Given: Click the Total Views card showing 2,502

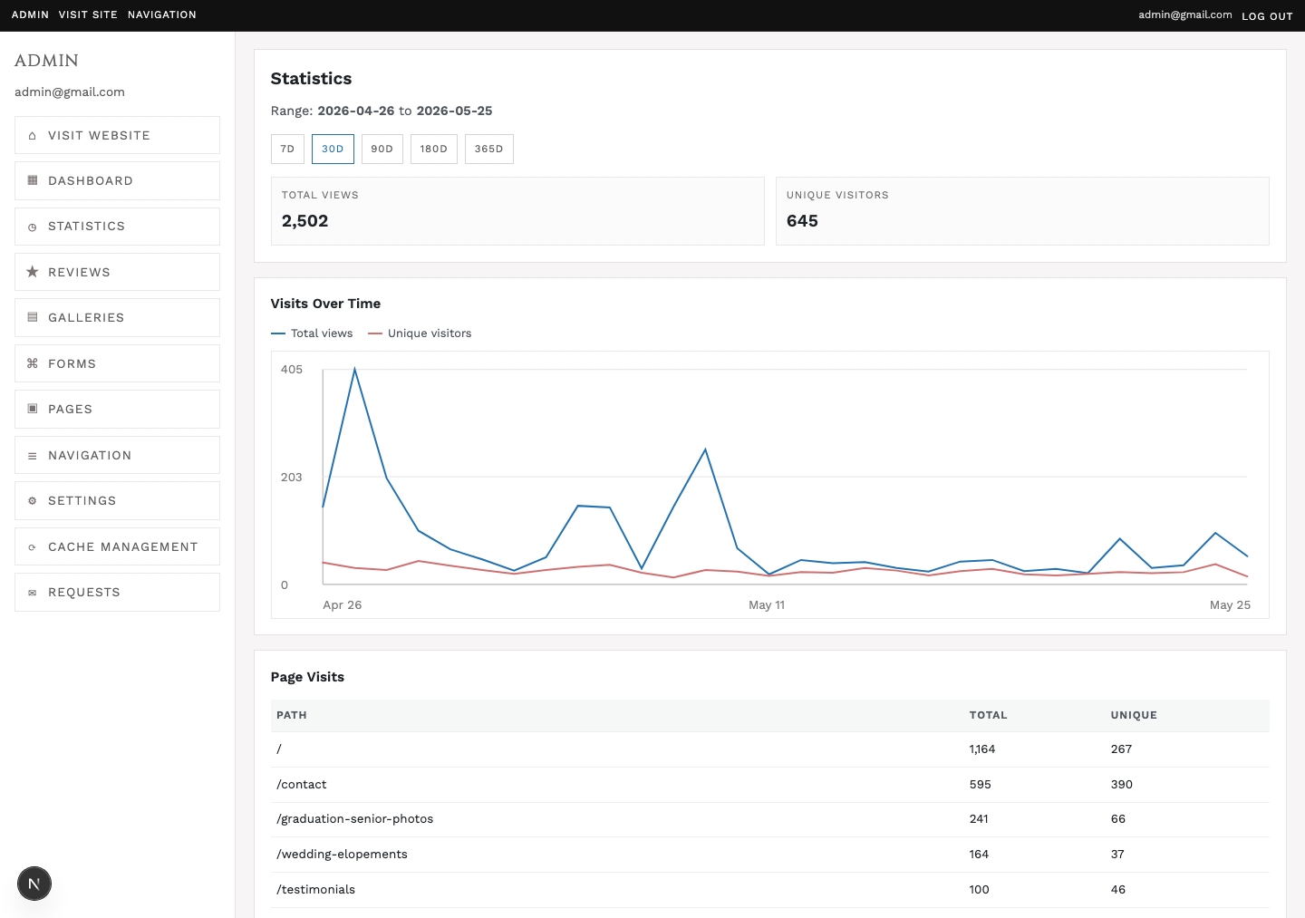Looking at the screenshot, I should 517,211.
